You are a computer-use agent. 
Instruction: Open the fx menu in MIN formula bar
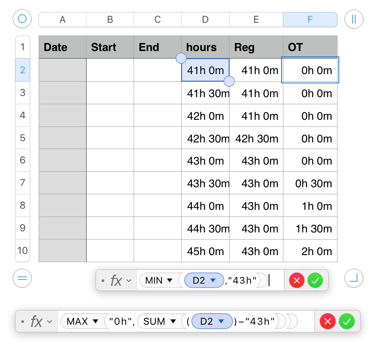121,280
